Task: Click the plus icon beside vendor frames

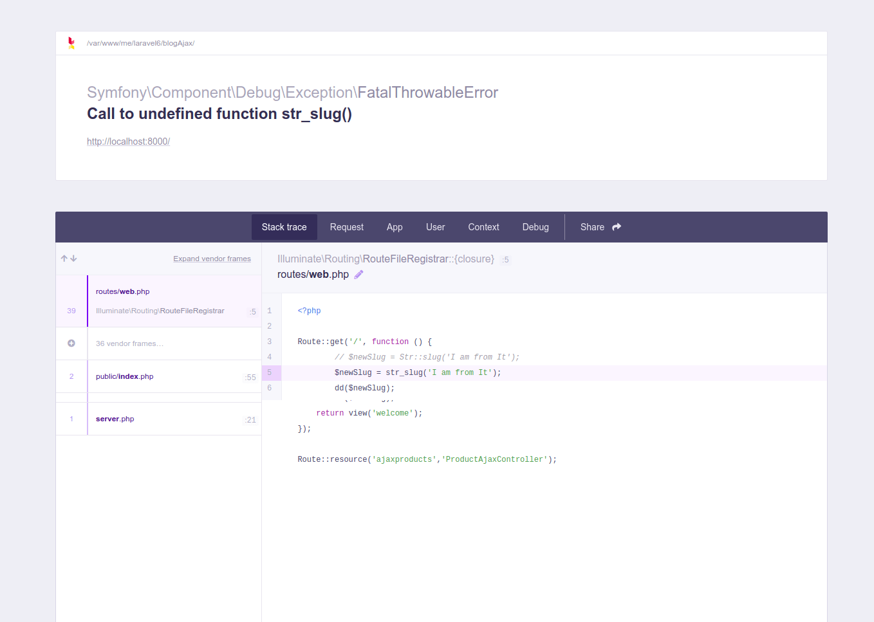Action: click(71, 343)
